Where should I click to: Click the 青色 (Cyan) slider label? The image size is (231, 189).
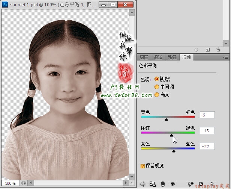click(145, 112)
